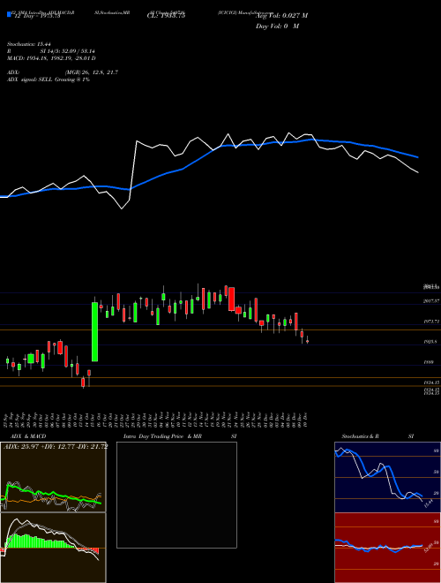Screen dimensions: 441x583
Task: Click the 1925.8 price axis label
Action: pos(431,342)
